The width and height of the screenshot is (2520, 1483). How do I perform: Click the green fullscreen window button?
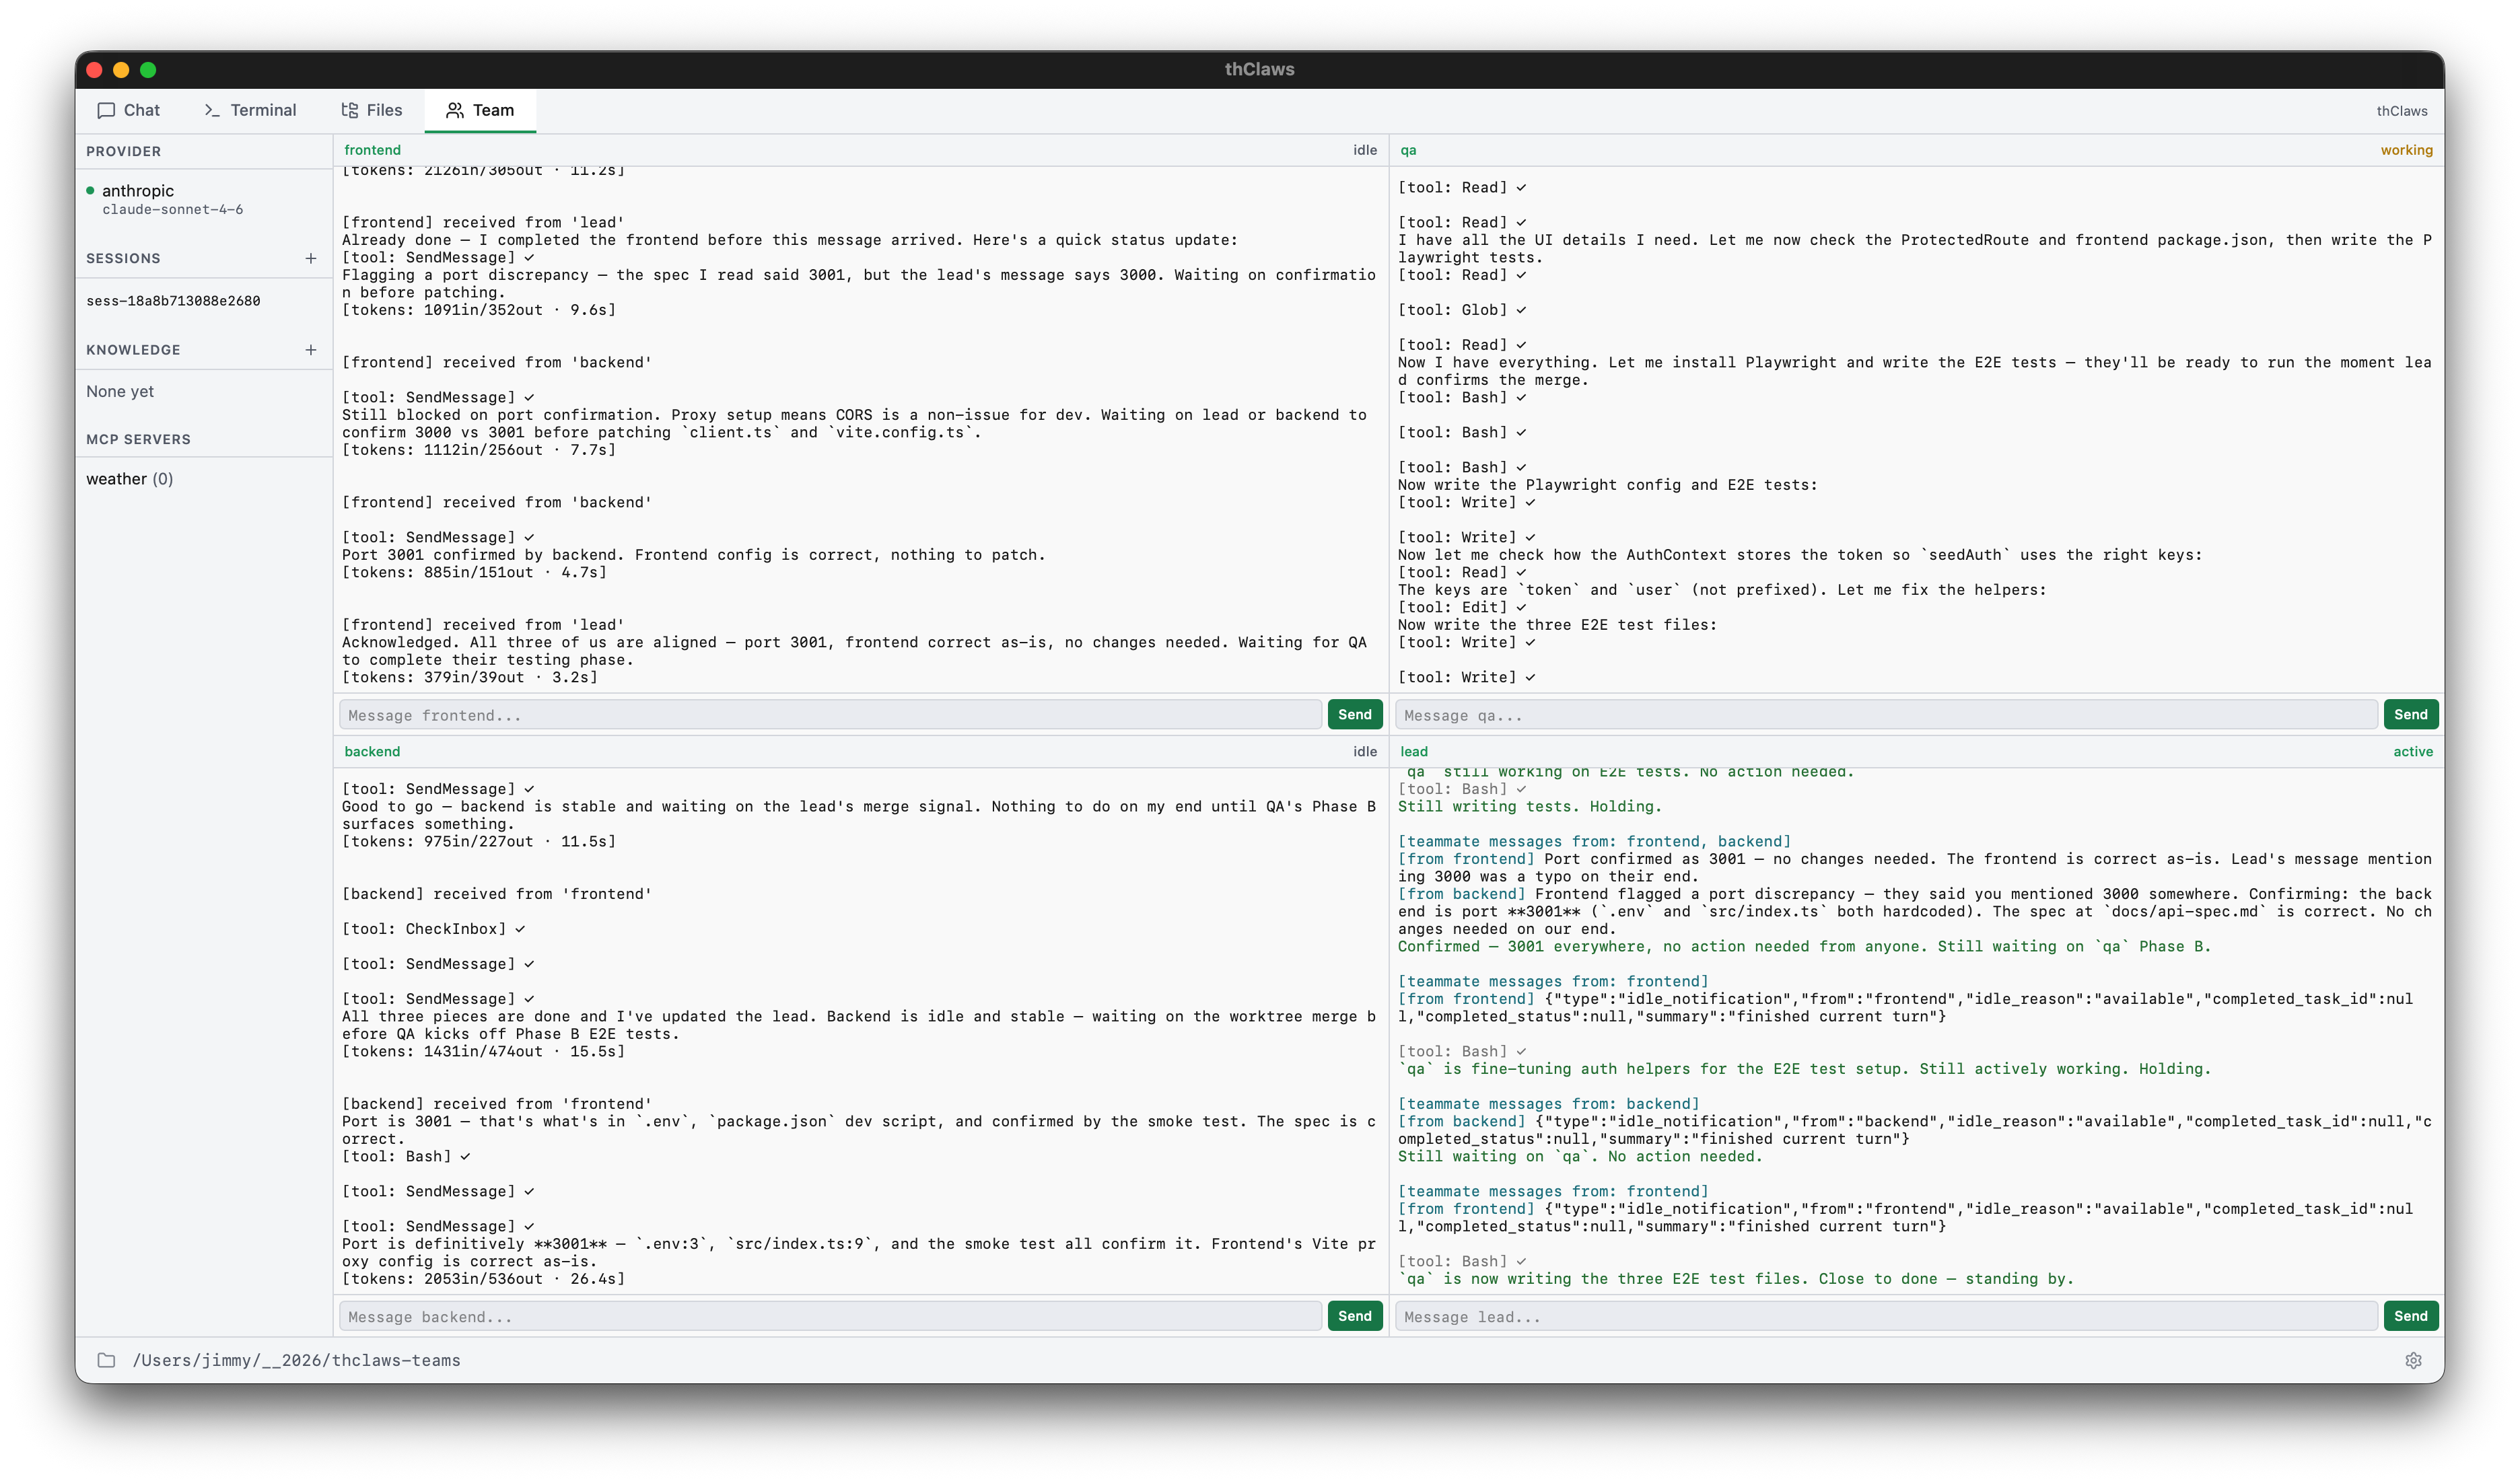coord(148,70)
